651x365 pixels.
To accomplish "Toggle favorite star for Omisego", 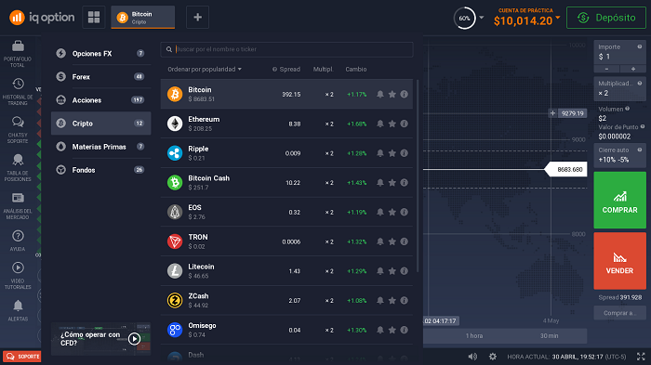I will 392,330.
